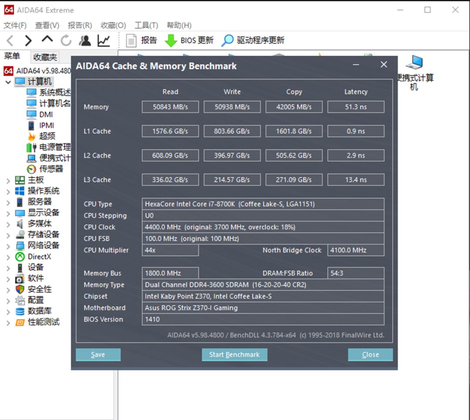Go back with the left arrow toolbar icon
The image size is (470, 420).
click(x=10, y=40)
